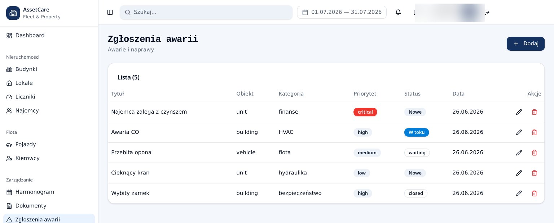
Task: Click the W toku status badge
Action: 417,132
